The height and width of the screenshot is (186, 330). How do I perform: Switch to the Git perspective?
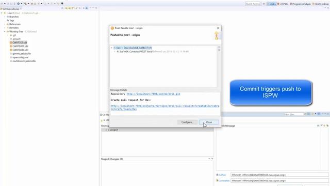(272, 4)
